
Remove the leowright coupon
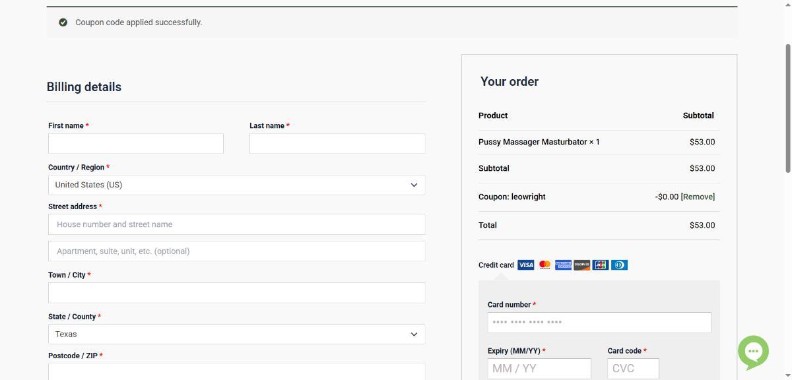coord(698,197)
